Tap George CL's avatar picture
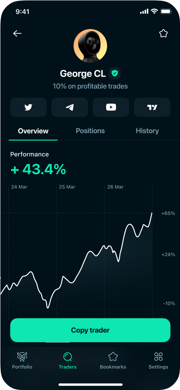Image resolution: width=180 pixels, height=390 pixels. (x=90, y=46)
